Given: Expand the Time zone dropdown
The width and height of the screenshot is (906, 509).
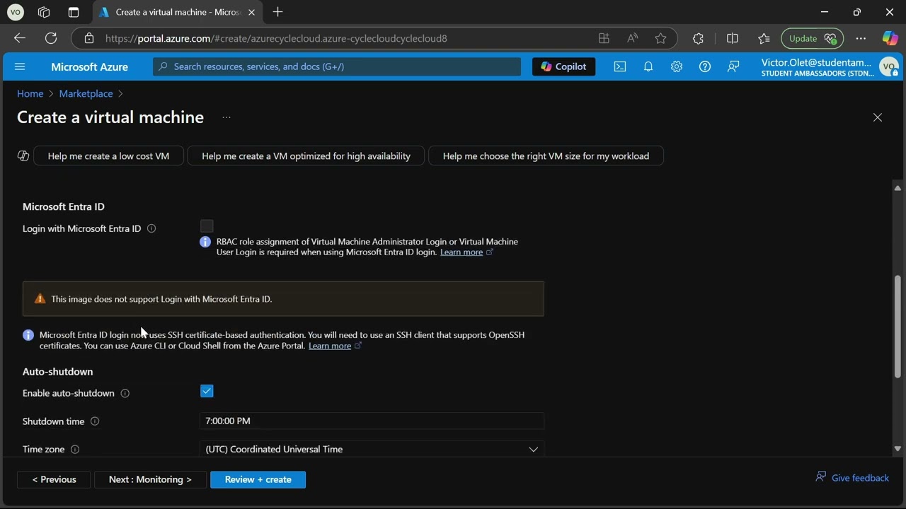Looking at the screenshot, I should click(x=372, y=449).
